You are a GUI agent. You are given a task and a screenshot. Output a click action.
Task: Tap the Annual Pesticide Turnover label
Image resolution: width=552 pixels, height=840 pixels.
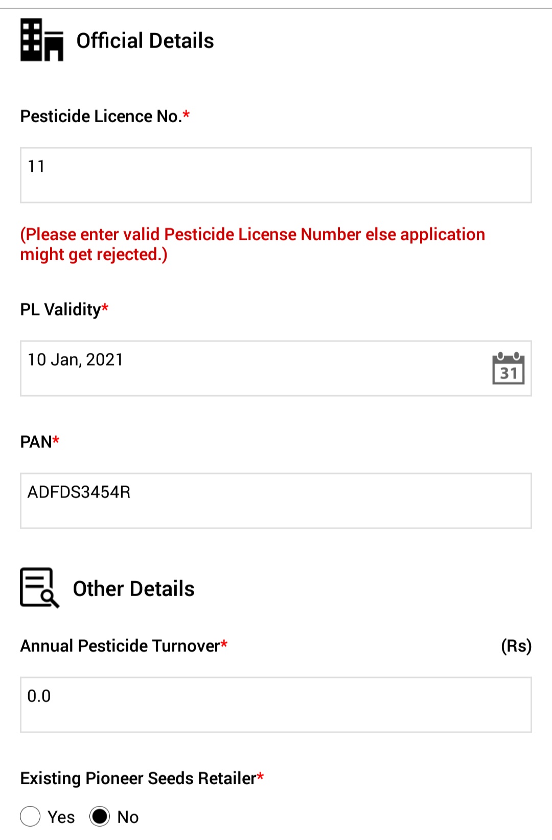coord(124,646)
